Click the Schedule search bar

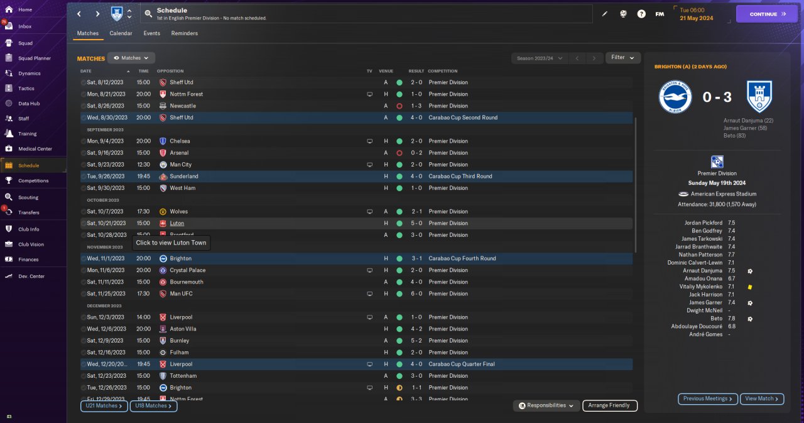point(366,14)
